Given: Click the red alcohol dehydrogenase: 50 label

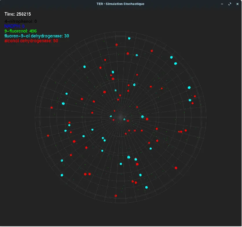Looking at the screenshot, I should pos(31,41).
